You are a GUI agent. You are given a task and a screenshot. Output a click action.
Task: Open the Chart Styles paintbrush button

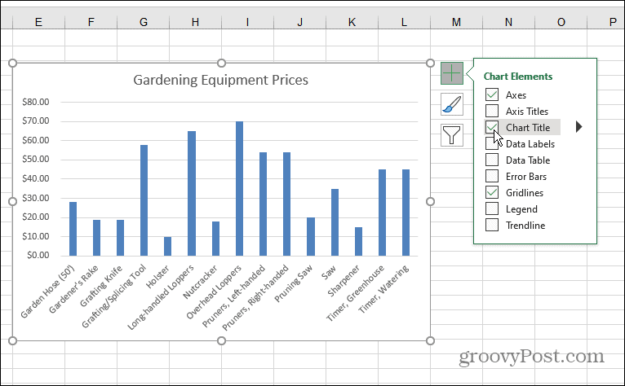coord(452,103)
